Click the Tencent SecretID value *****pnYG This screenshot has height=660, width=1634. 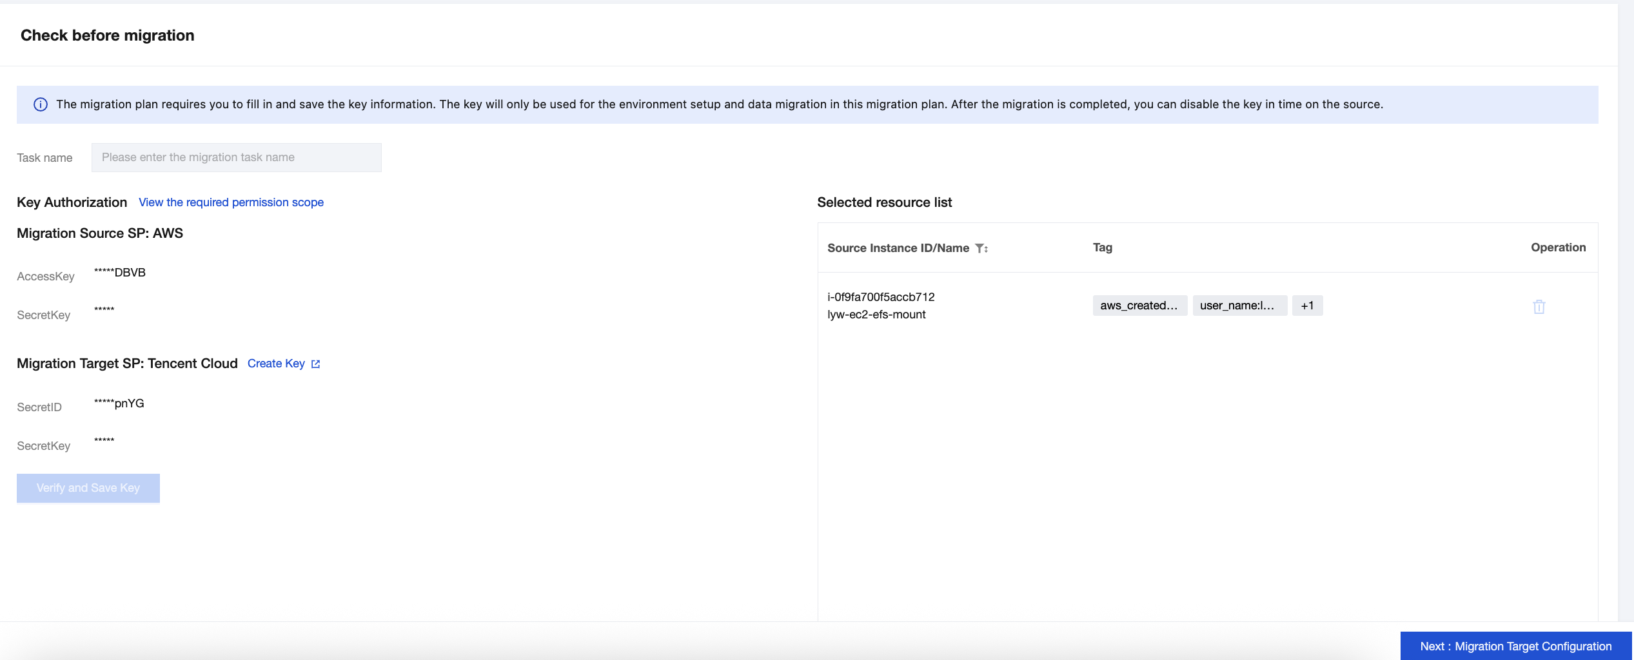click(x=119, y=403)
